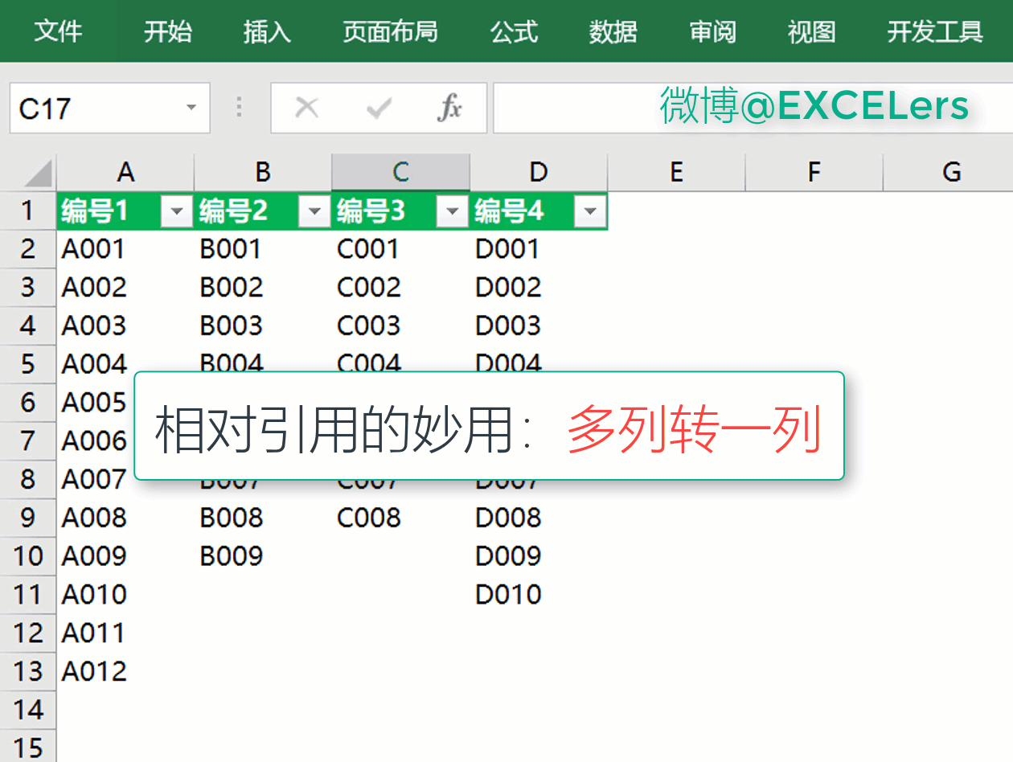Switch to the 开发工具 ribbon tab
This screenshot has width=1013, height=762.
pos(935,31)
